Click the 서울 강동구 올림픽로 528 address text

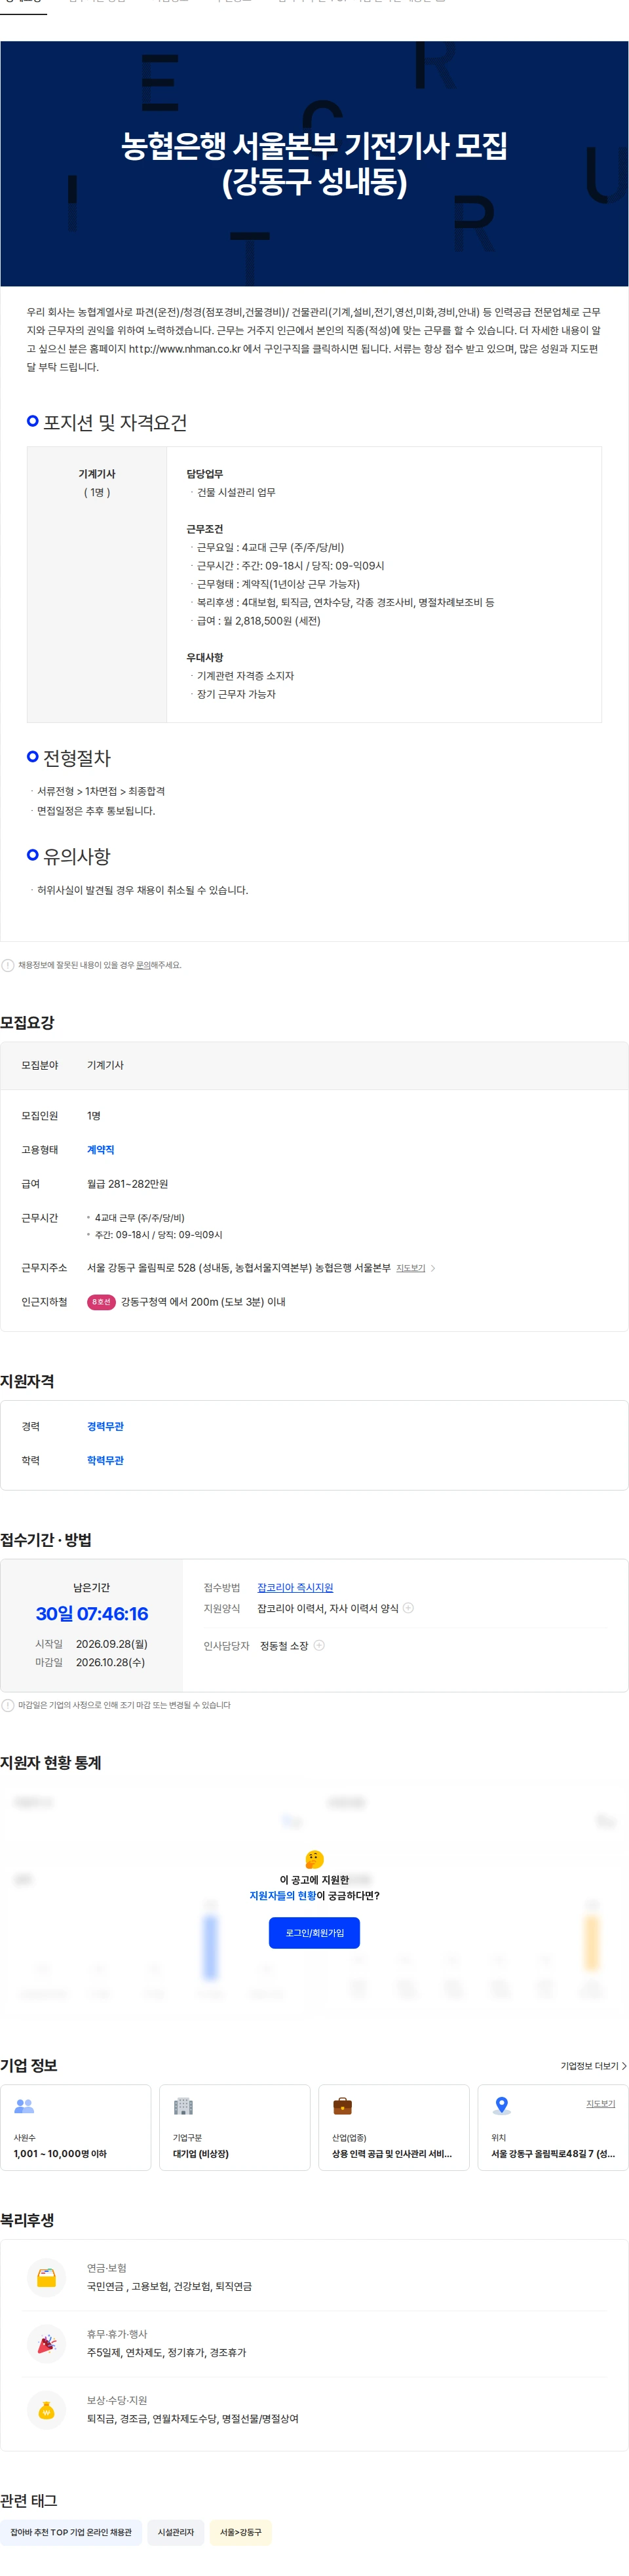coord(239,1268)
